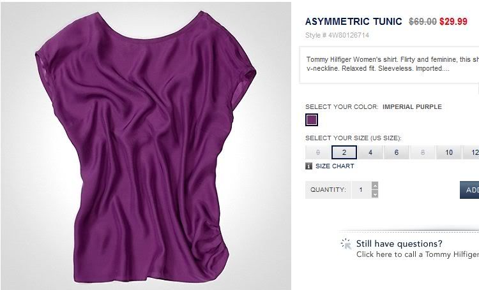Image resolution: width=479 pixels, height=290 pixels.
Task: Expand the product description text box
Action: (389, 65)
